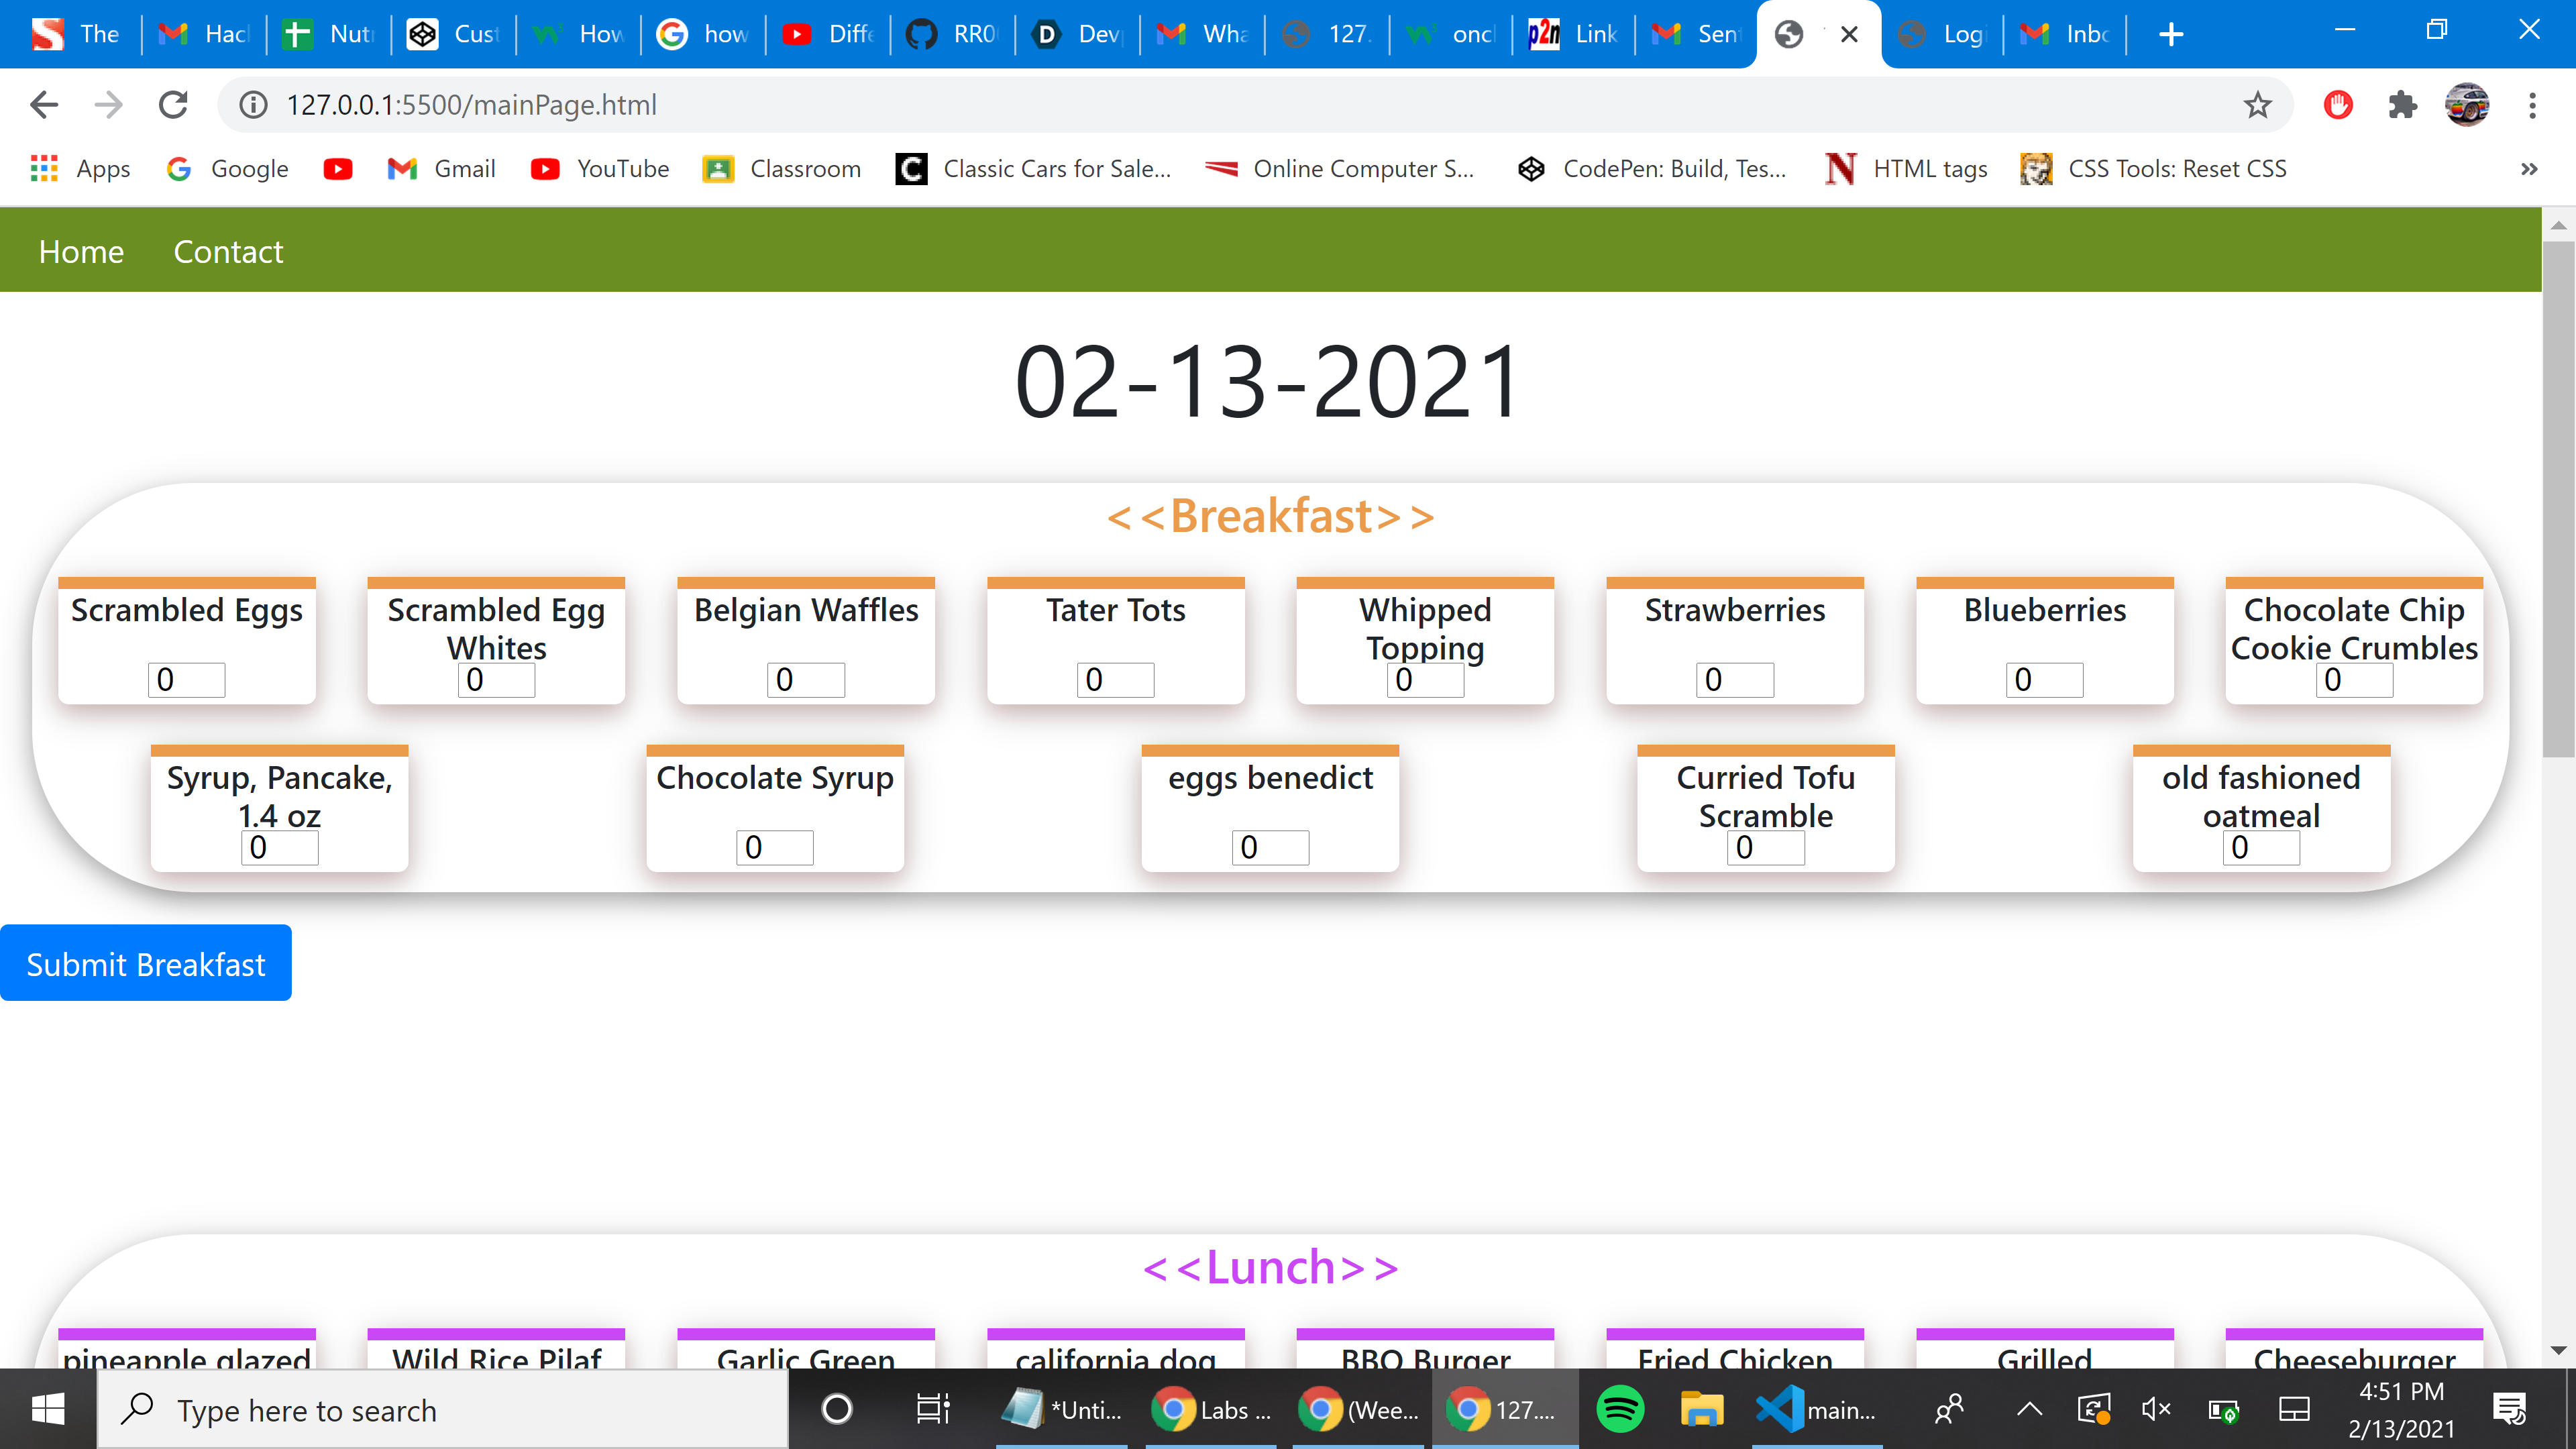The width and height of the screenshot is (2576, 1449).
Task: Open Spotify from the taskbar
Action: [1620, 1410]
